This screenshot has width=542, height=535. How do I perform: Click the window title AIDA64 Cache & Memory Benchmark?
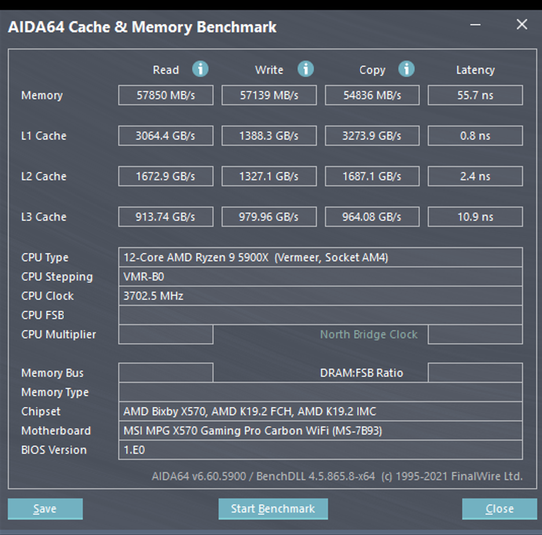142,27
